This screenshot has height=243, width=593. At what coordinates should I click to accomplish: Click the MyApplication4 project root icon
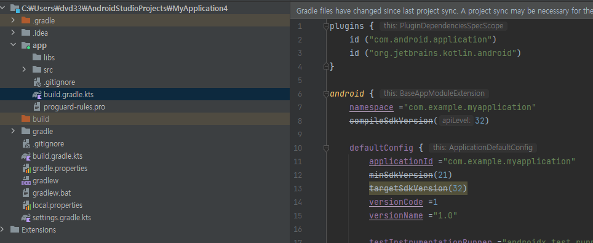(x=15, y=8)
